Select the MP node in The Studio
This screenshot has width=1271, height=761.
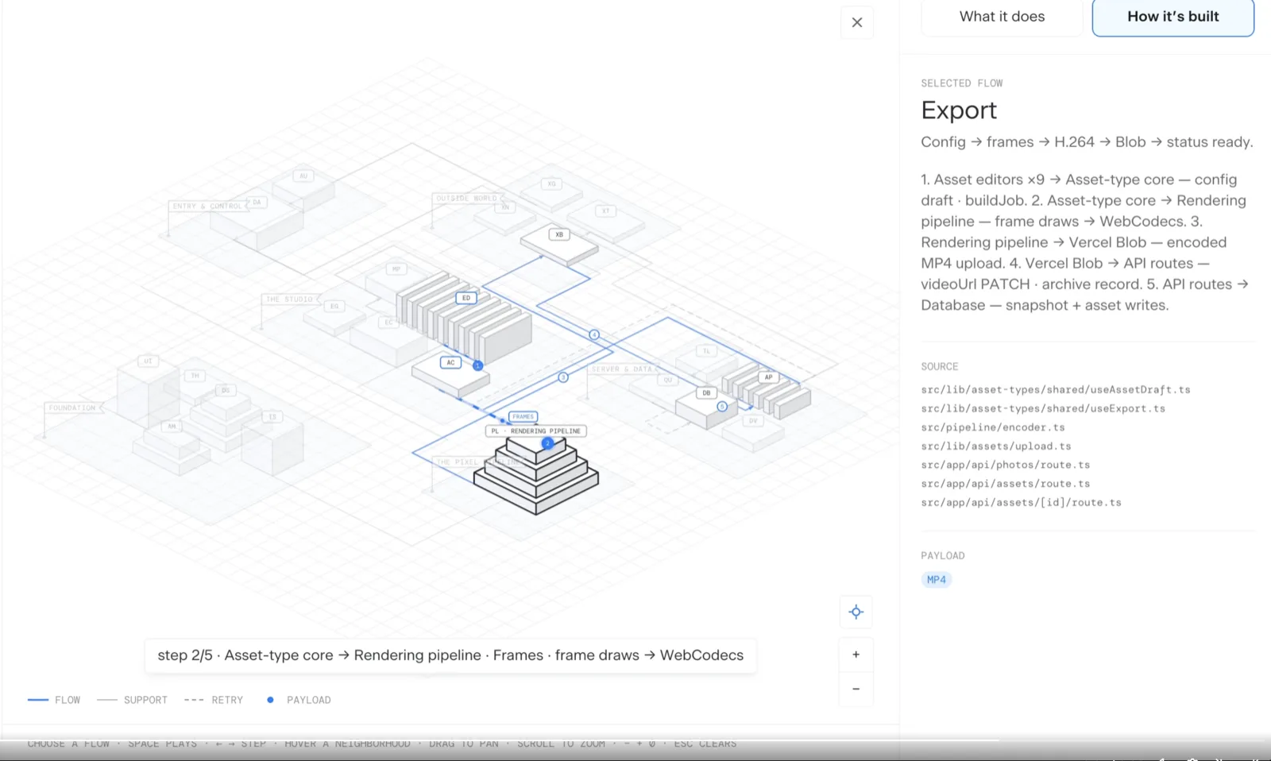click(x=396, y=269)
